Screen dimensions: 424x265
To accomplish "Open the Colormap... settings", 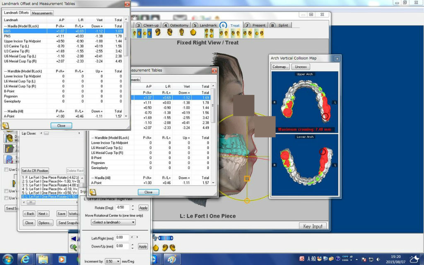I will (280, 67).
